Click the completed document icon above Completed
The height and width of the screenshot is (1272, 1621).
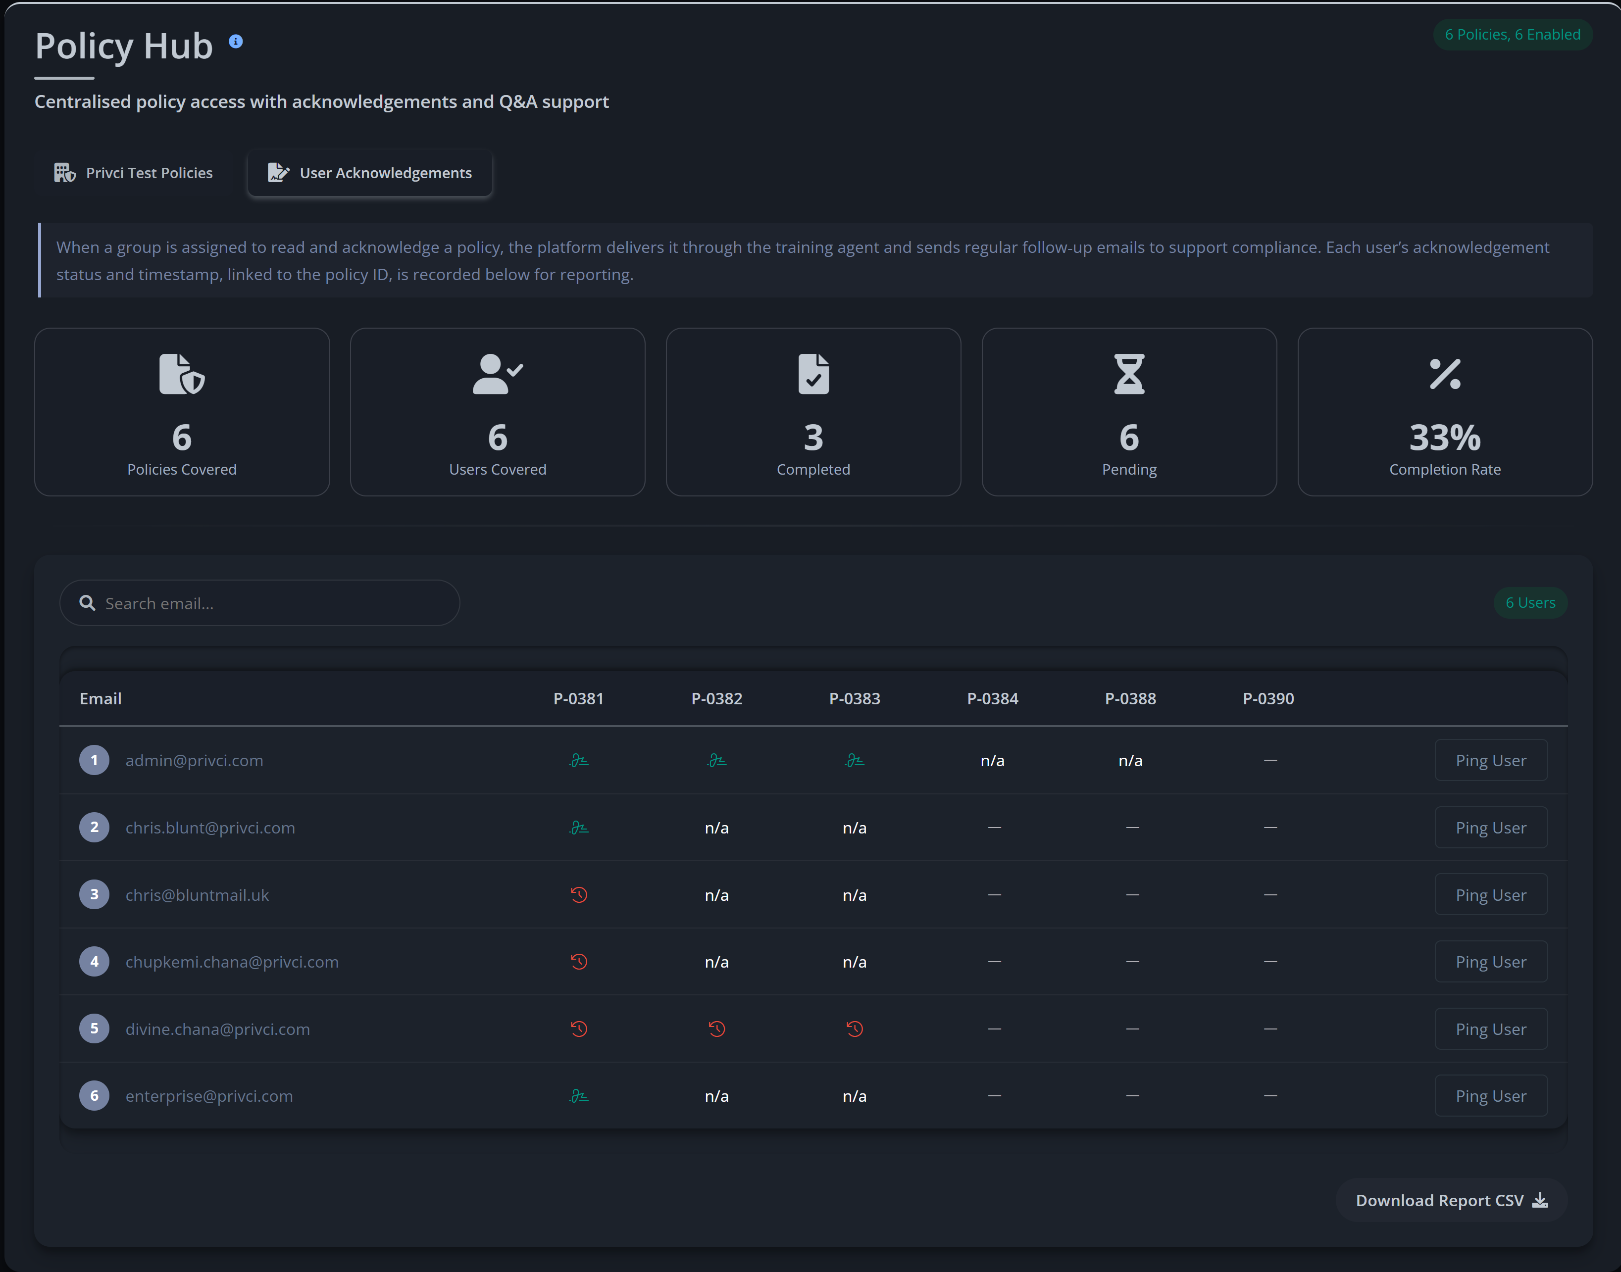click(813, 374)
